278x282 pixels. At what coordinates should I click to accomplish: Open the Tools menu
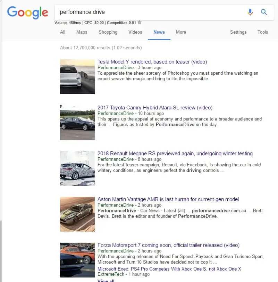pyautogui.click(x=263, y=32)
